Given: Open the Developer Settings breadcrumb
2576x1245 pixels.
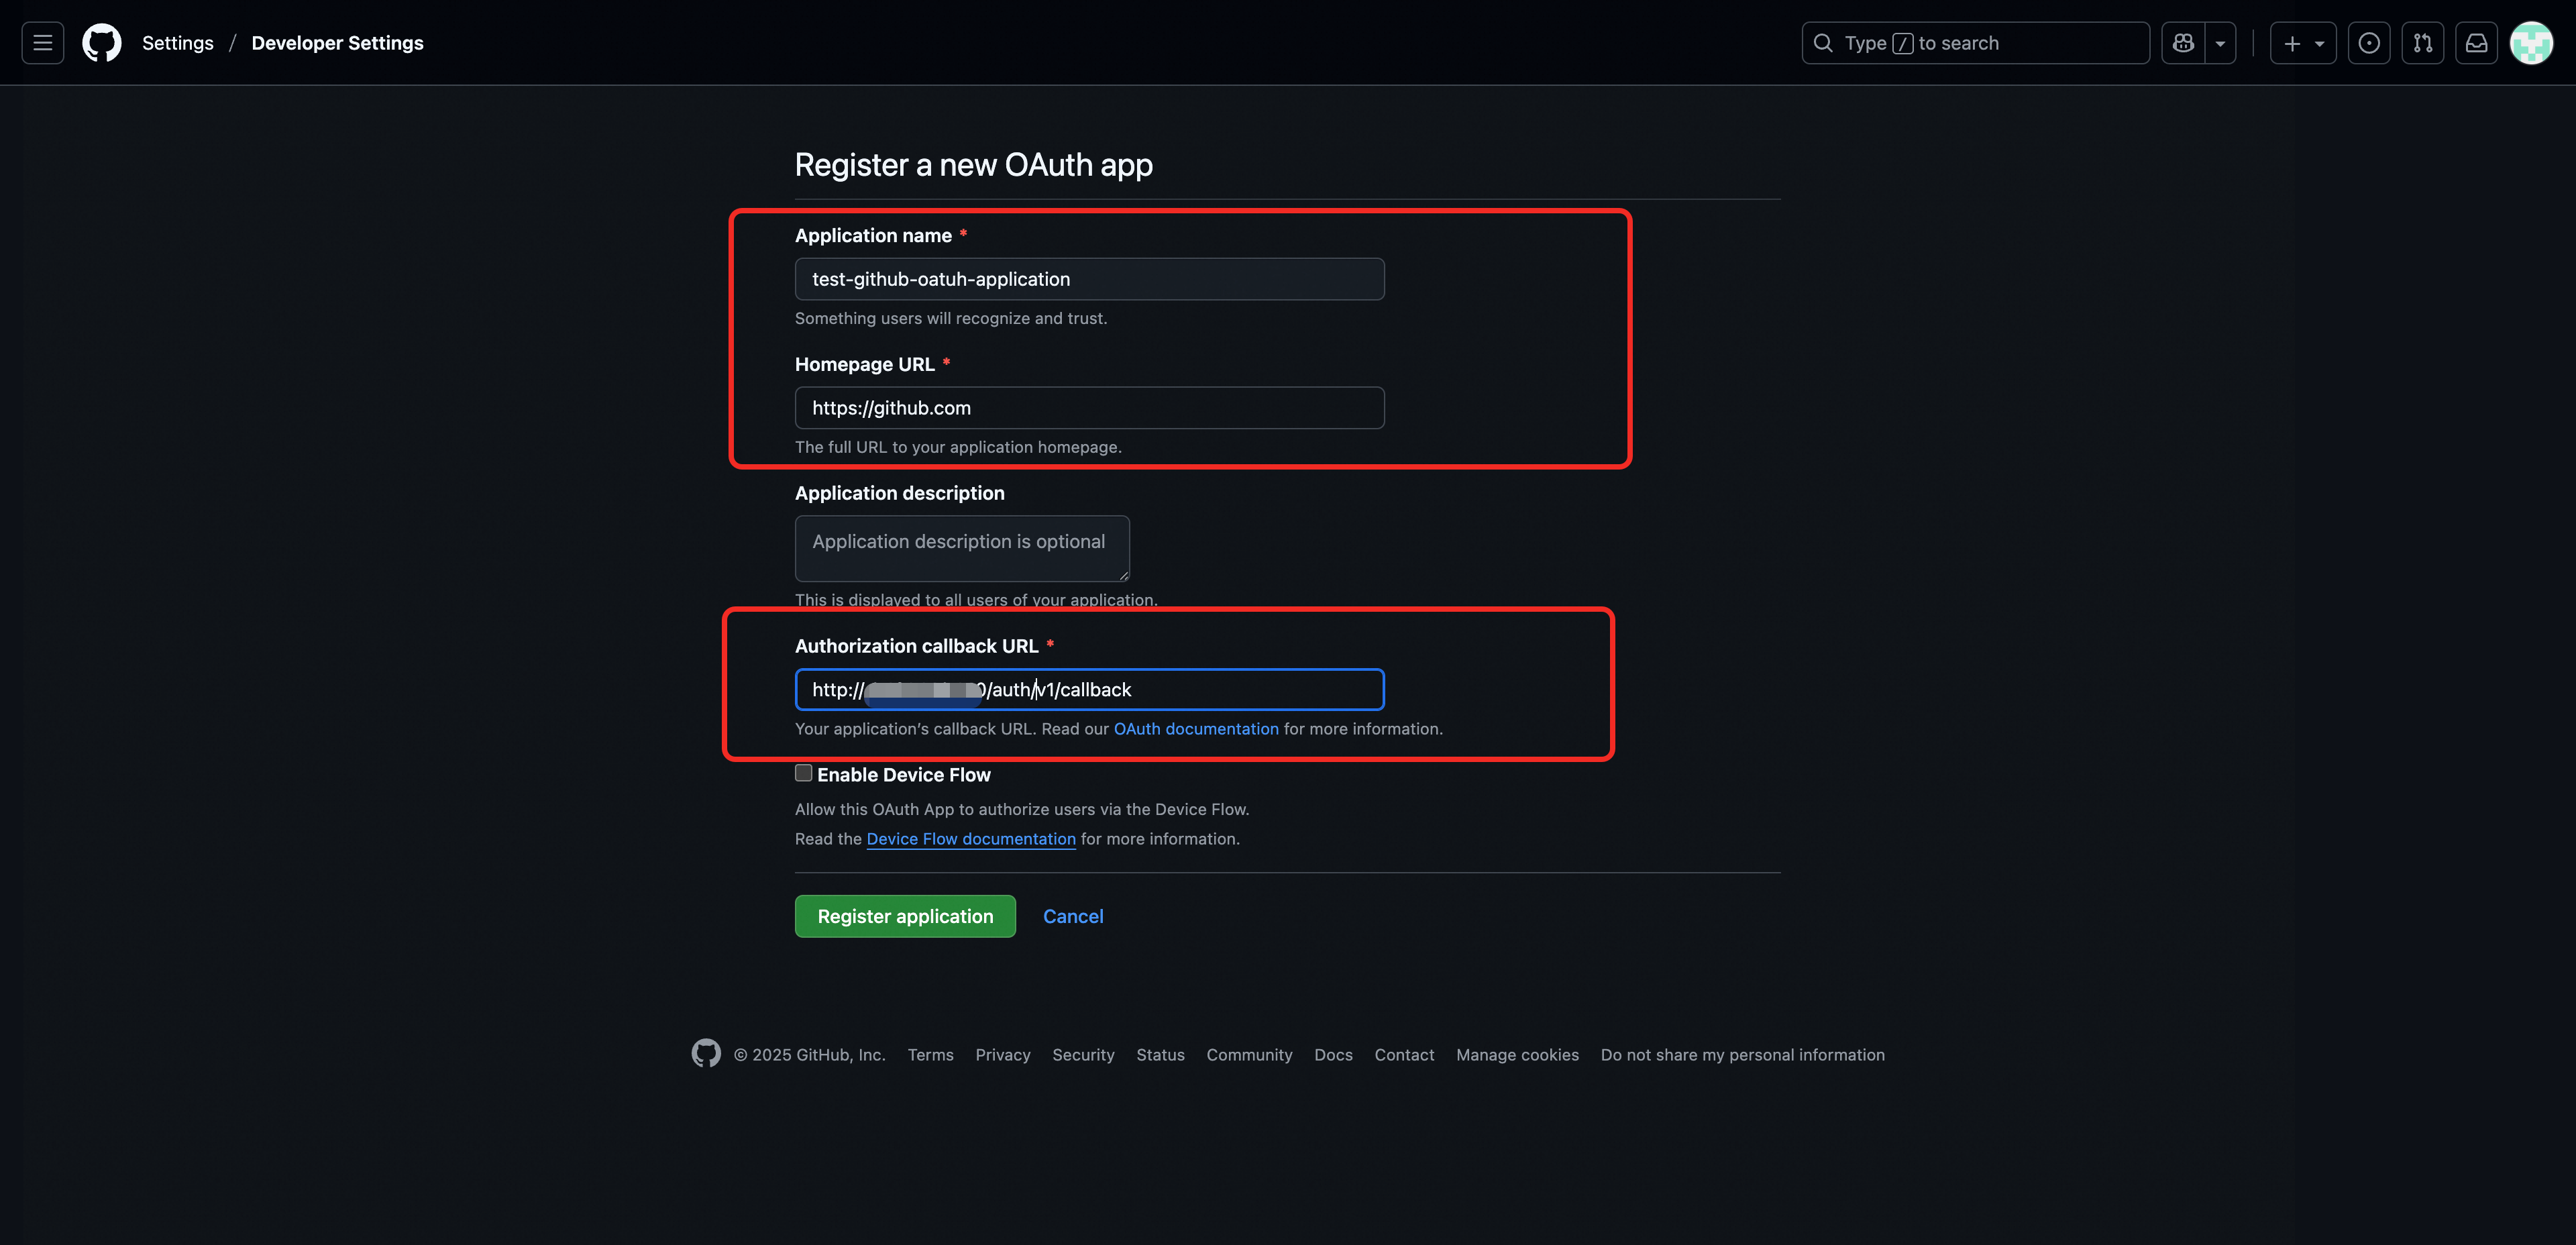Looking at the screenshot, I should tap(337, 43).
